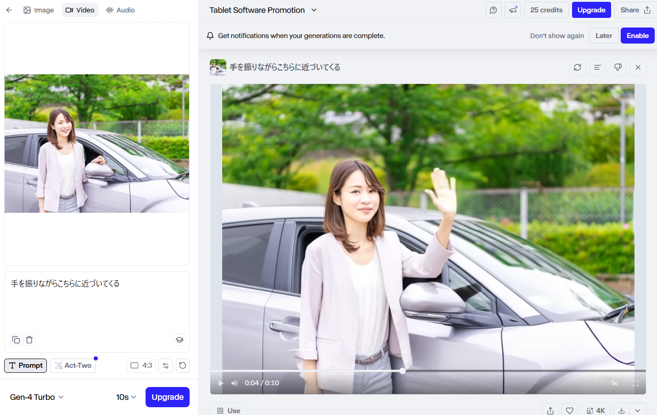Download the video using the download icon
The height and width of the screenshot is (415, 657).
pos(621,410)
